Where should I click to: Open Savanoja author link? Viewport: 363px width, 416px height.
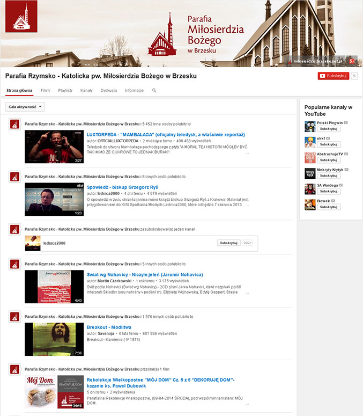pyautogui.click(x=106, y=334)
